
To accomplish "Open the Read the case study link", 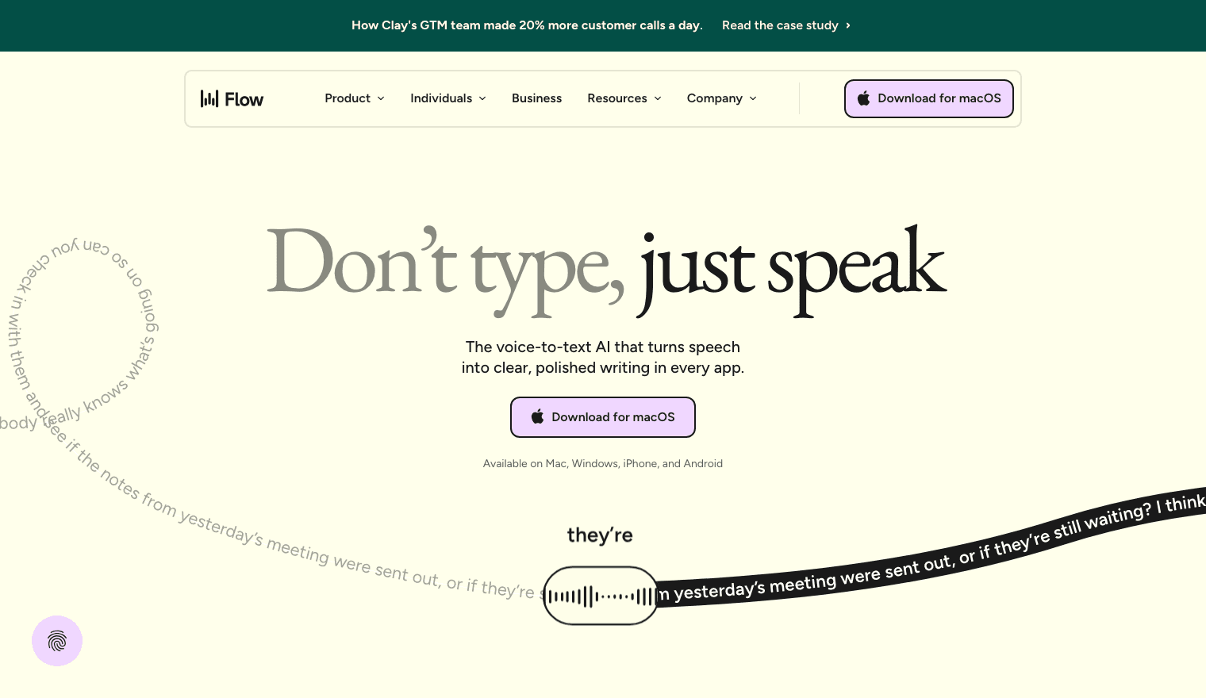I will point(786,25).
